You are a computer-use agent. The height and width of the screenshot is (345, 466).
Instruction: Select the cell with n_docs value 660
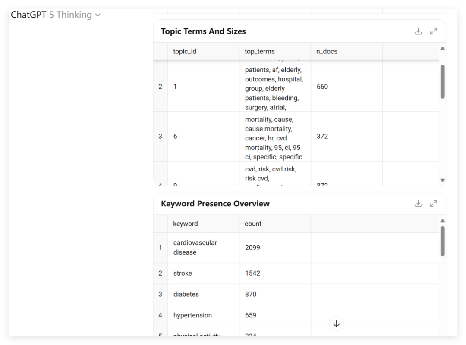pos(346,87)
